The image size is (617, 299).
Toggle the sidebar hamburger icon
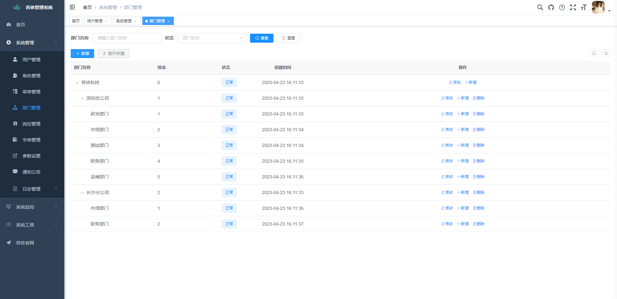click(x=72, y=7)
